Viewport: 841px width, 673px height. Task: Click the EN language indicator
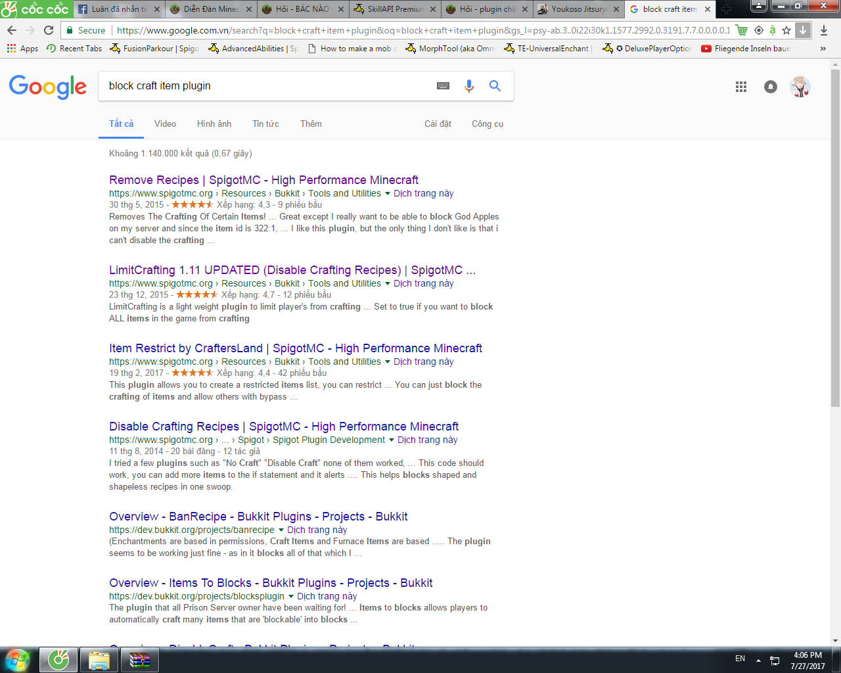point(740,659)
